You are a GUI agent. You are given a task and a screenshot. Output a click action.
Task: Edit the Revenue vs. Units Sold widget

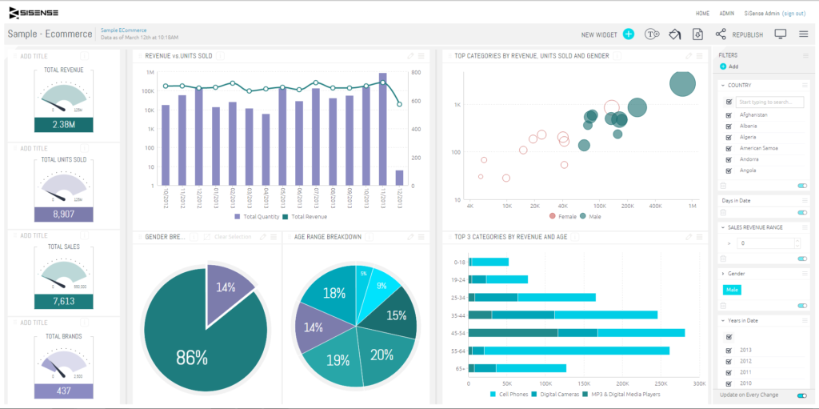click(x=410, y=56)
